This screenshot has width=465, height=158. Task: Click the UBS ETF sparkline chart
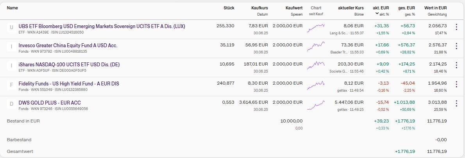coord(316,28)
